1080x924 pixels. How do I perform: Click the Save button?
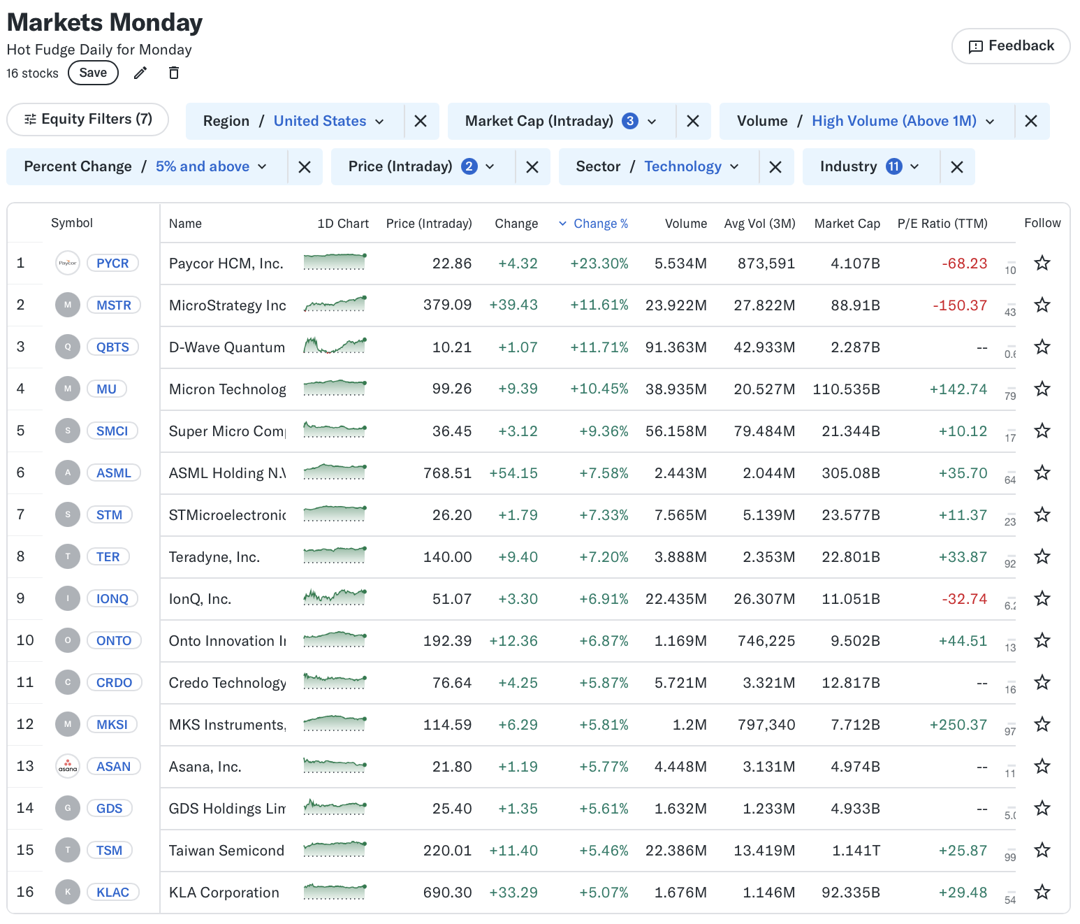pyautogui.click(x=93, y=73)
